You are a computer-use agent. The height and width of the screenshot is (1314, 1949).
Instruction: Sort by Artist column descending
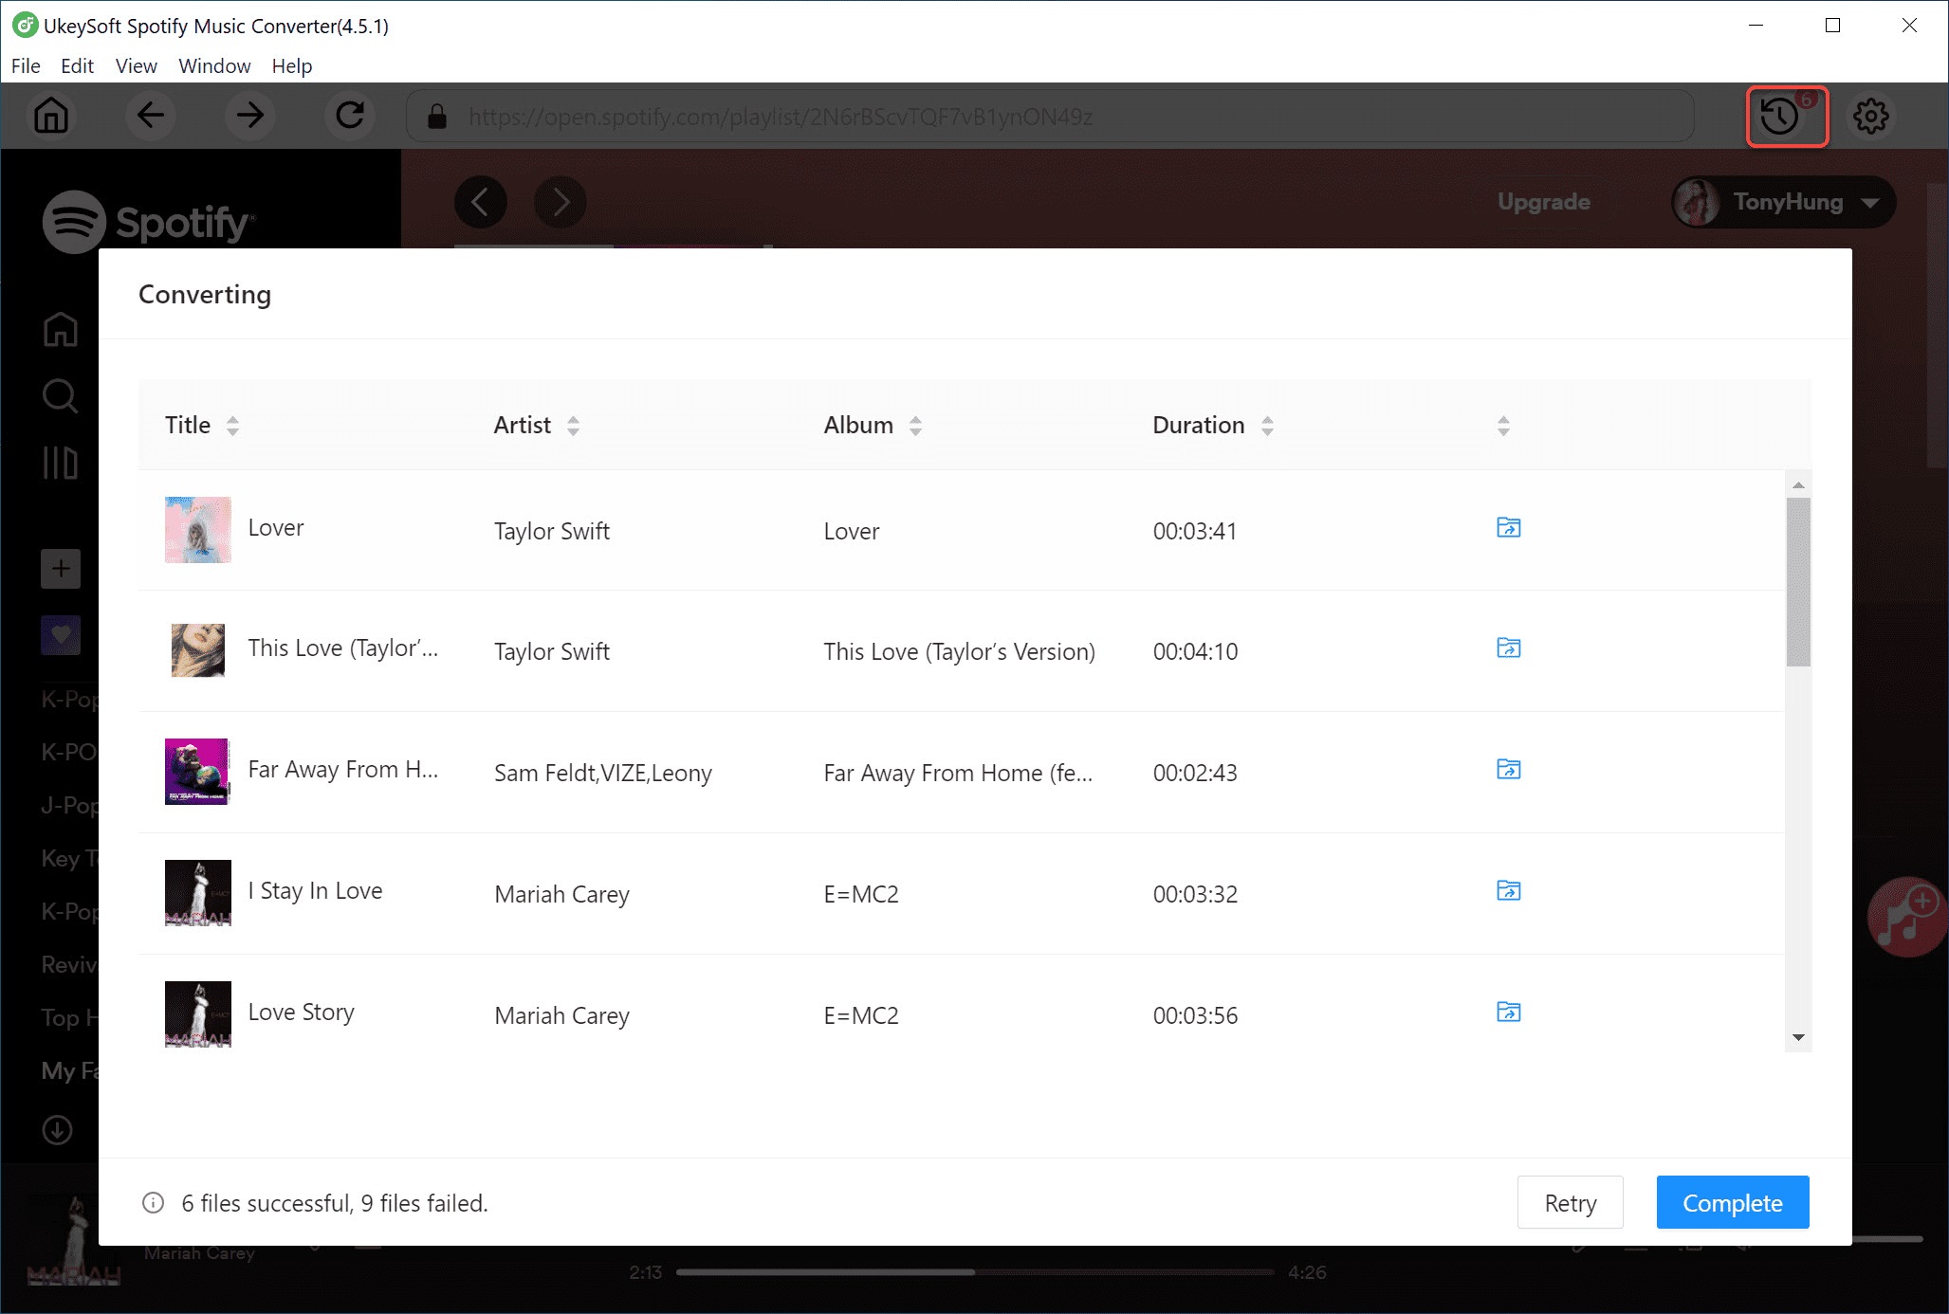pos(575,431)
